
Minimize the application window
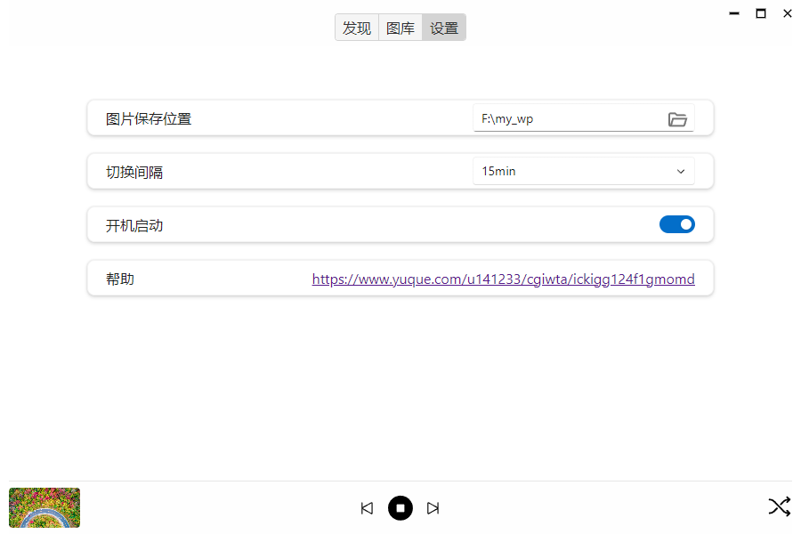click(734, 13)
